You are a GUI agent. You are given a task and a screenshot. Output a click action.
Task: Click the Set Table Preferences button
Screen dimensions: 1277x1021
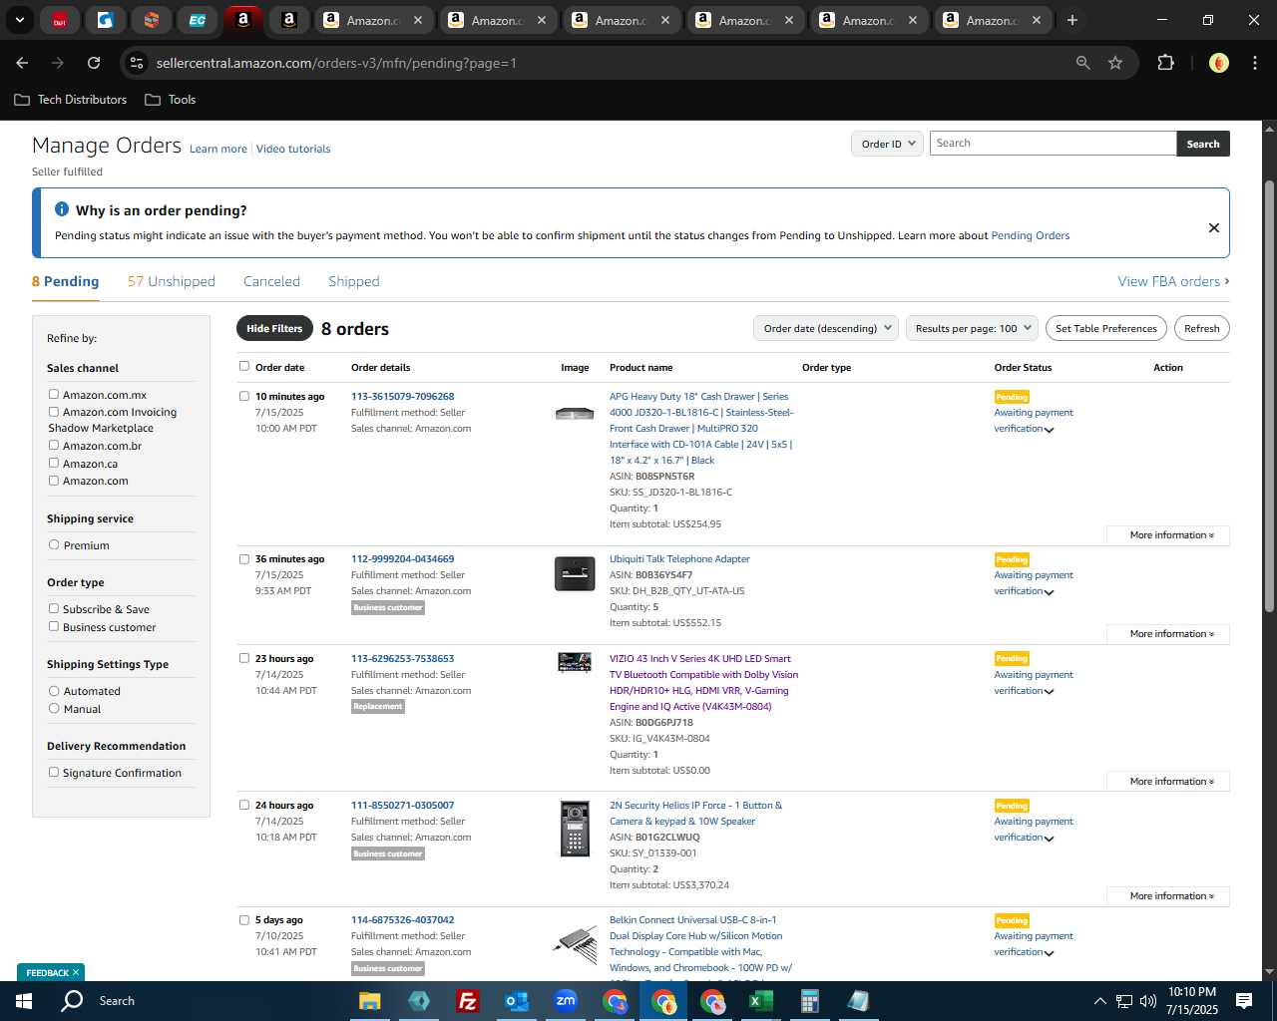point(1106,328)
